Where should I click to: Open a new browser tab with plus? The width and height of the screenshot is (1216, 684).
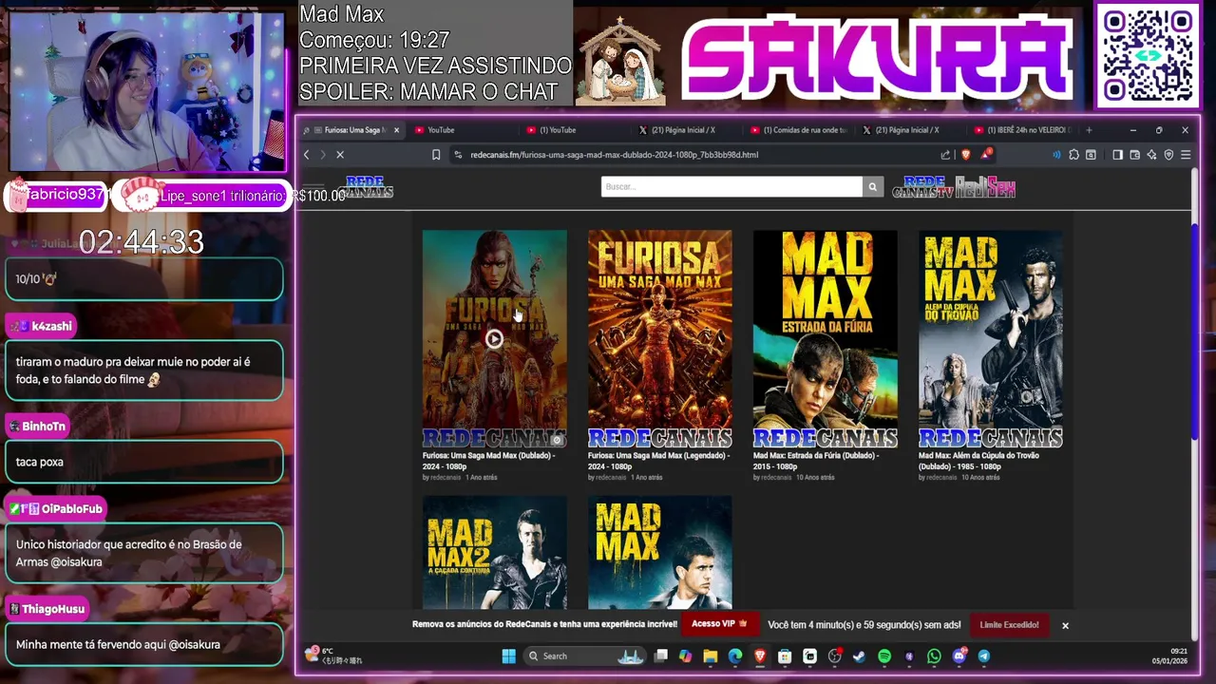click(1089, 130)
